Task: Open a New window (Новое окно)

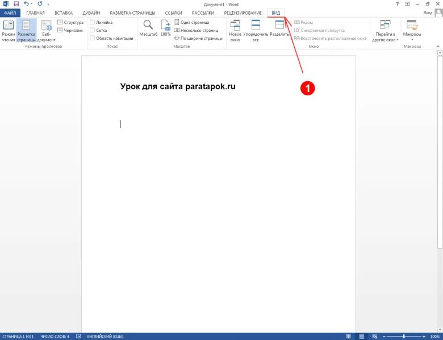Action: click(x=235, y=31)
